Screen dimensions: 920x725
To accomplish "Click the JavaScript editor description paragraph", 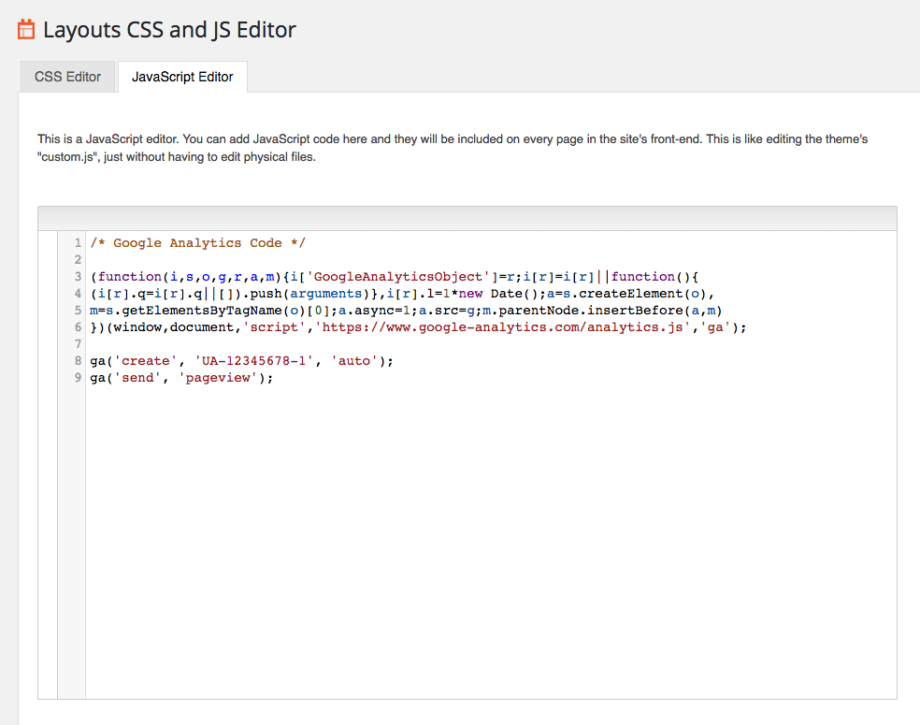I will (453, 148).
